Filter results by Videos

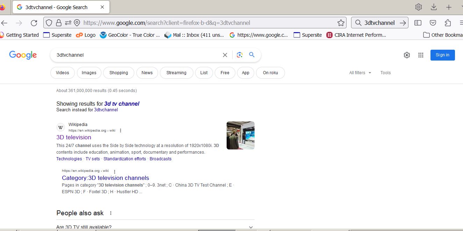[63, 73]
